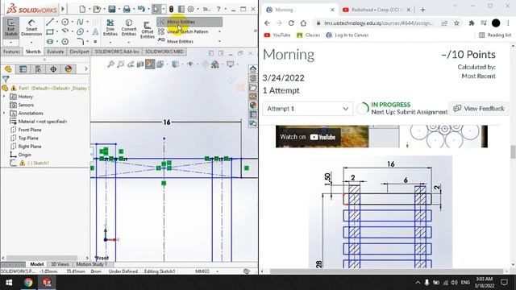Expand the manager panel tabs chevron
Viewport: 516px width, 290px height.
(x=86, y=69)
